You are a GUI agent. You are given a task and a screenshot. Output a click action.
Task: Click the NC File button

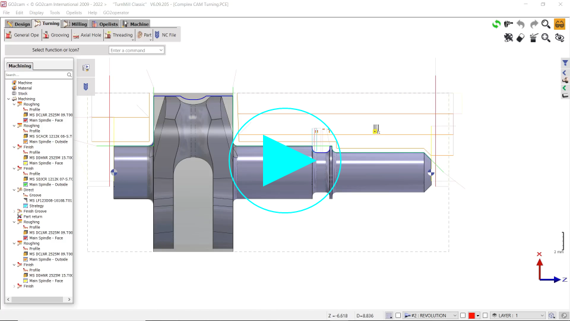tap(165, 35)
